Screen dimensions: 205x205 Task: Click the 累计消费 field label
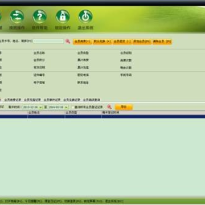coord(83,60)
